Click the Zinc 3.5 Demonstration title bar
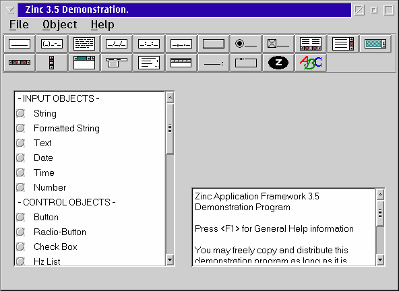Viewport: 399px width, 291px height. point(185,10)
